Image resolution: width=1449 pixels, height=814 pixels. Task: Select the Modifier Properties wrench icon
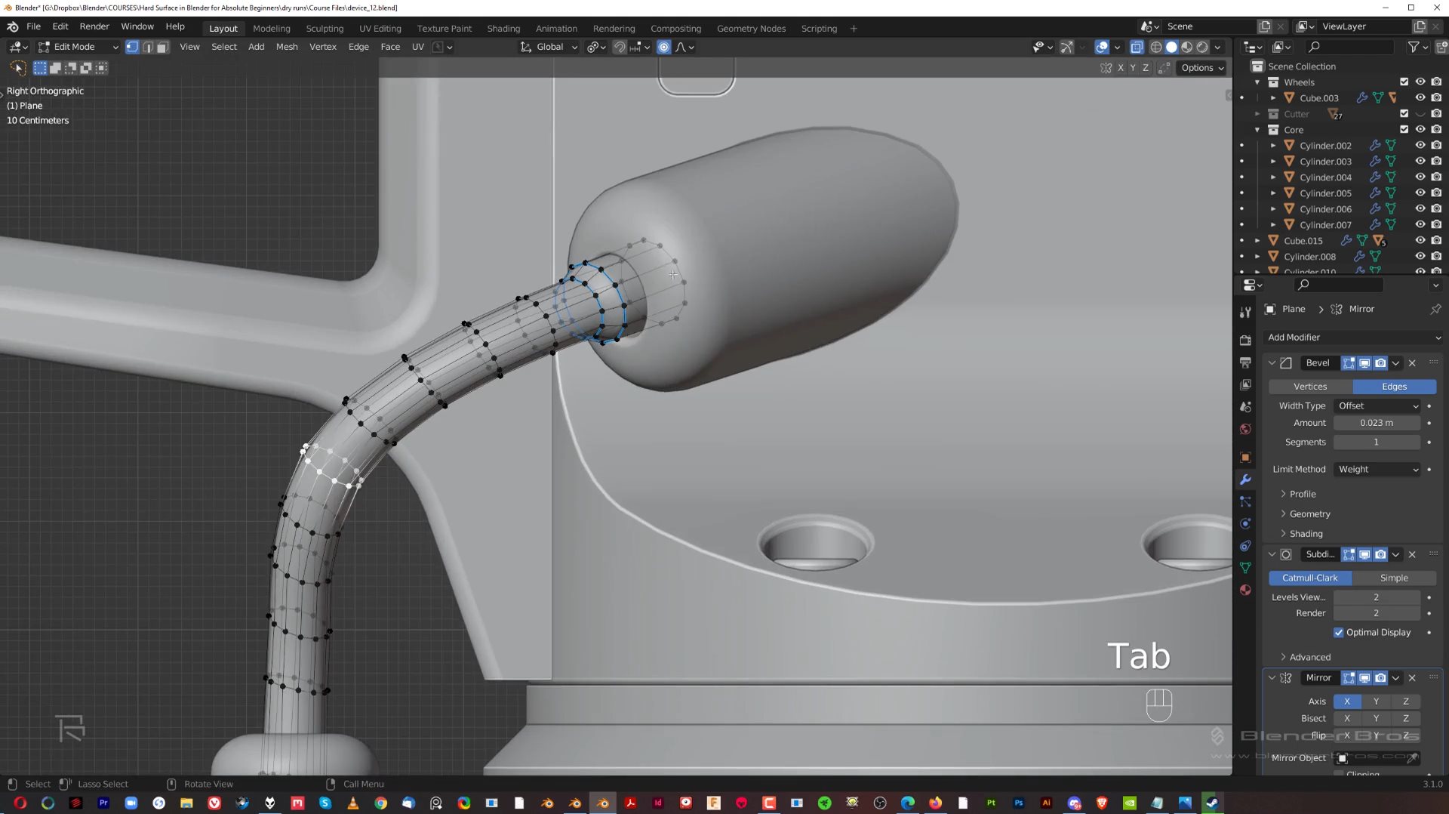(1246, 480)
